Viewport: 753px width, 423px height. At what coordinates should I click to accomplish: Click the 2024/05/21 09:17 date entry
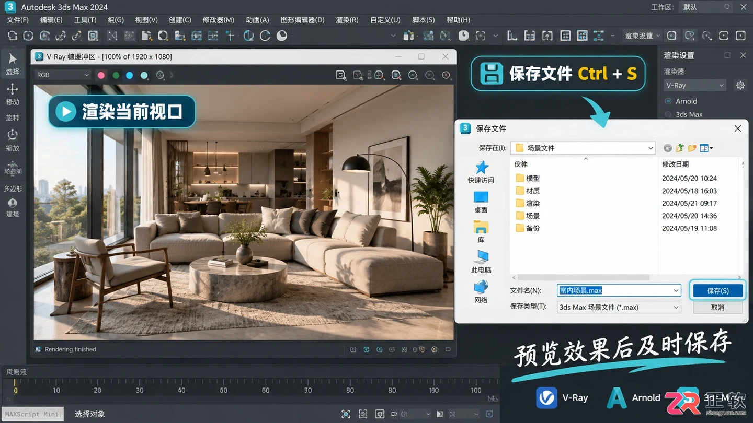[689, 203]
